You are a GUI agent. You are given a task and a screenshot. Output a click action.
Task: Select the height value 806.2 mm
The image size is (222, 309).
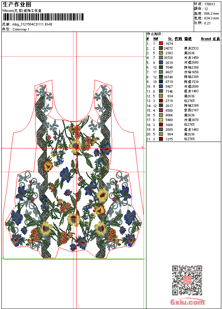pos(211,14)
